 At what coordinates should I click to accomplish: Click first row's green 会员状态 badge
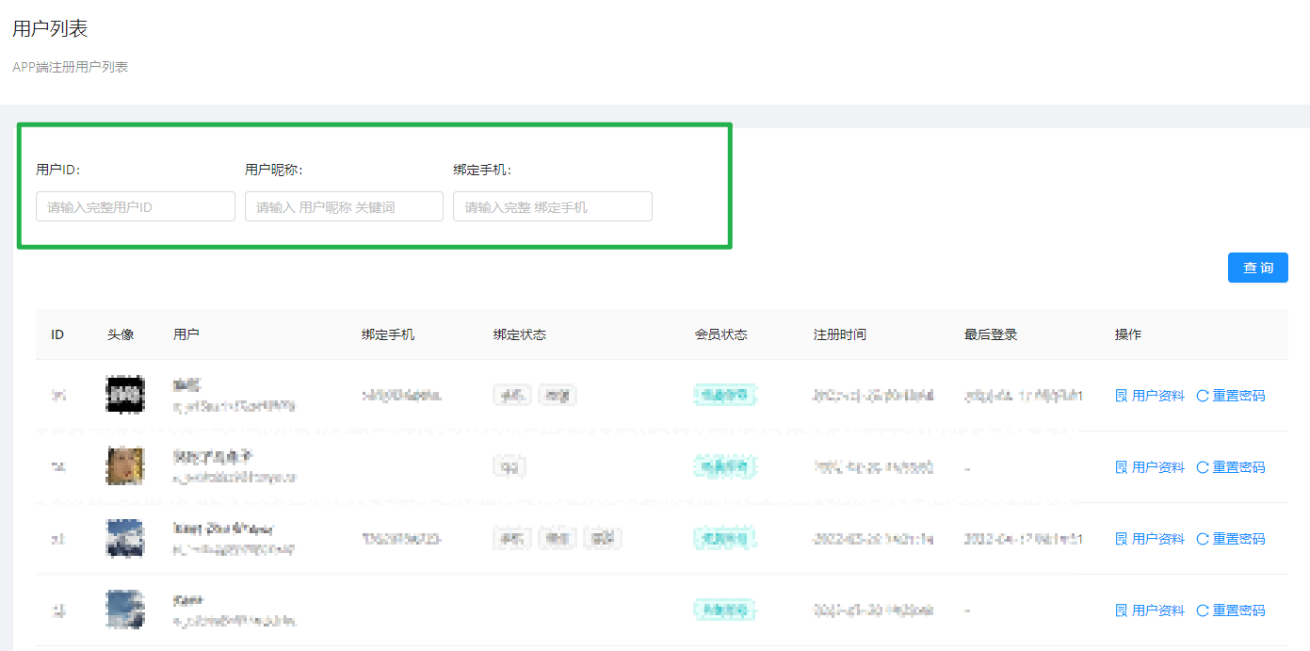click(725, 395)
